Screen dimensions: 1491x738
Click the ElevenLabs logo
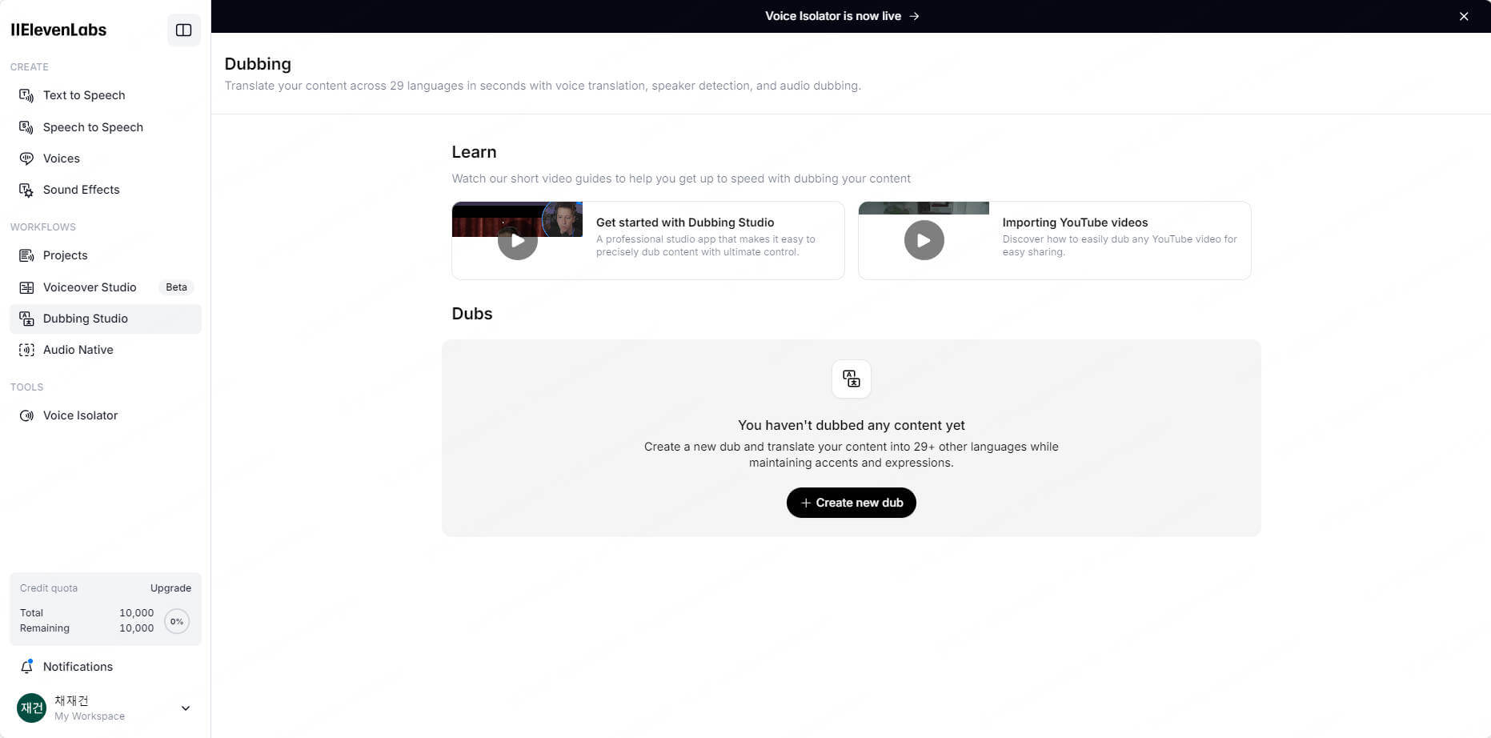(x=58, y=30)
